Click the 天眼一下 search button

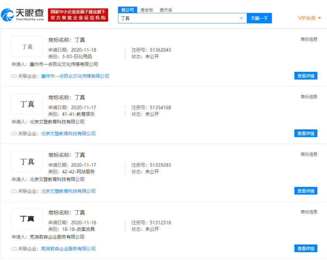(x=259, y=18)
